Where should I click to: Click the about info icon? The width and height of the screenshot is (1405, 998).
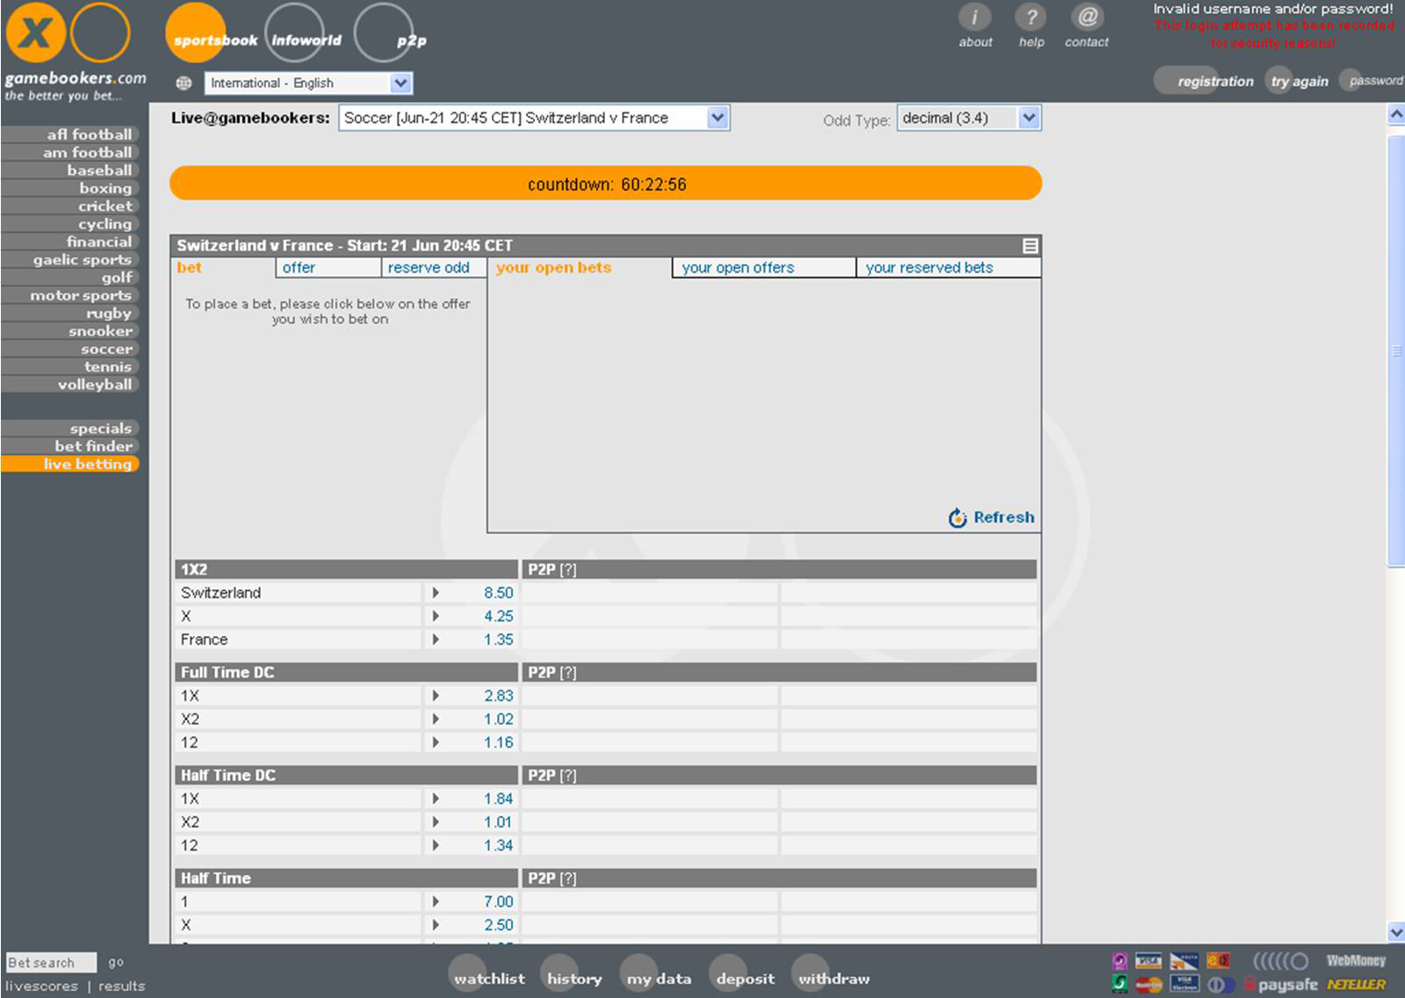tap(974, 18)
